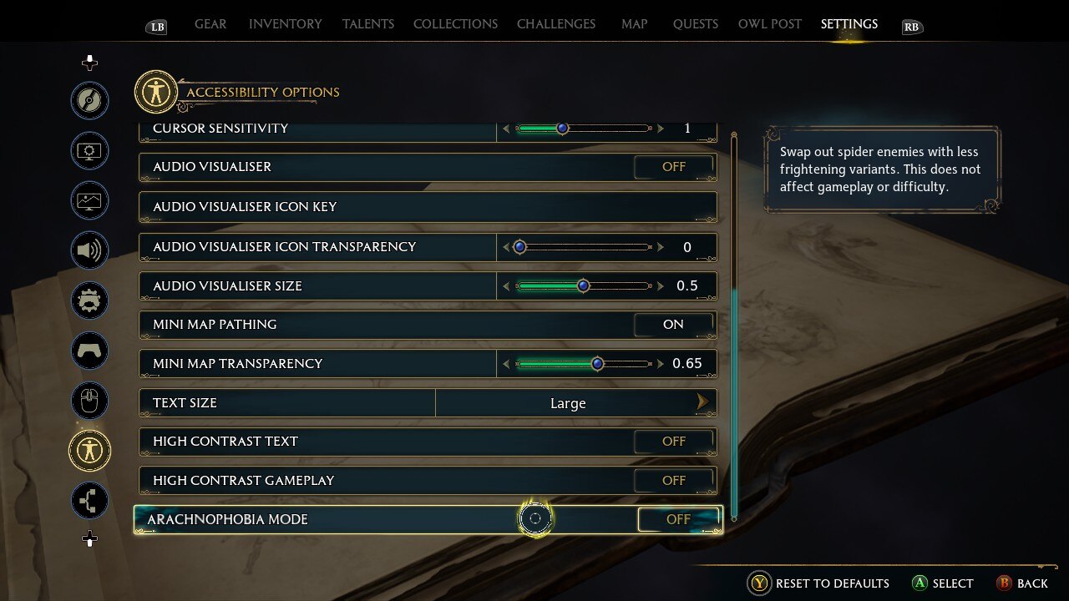Click Reset to Defaults button
Screen dimensions: 1069x601
818,583
